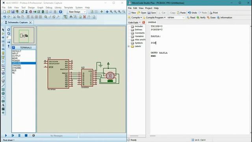Close the Schematic Capture tab

tap(30, 22)
